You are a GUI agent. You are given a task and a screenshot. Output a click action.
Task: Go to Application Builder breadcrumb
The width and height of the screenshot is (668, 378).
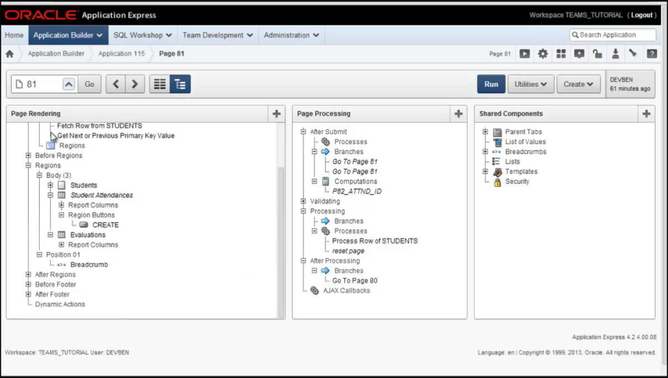click(x=56, y=54)
